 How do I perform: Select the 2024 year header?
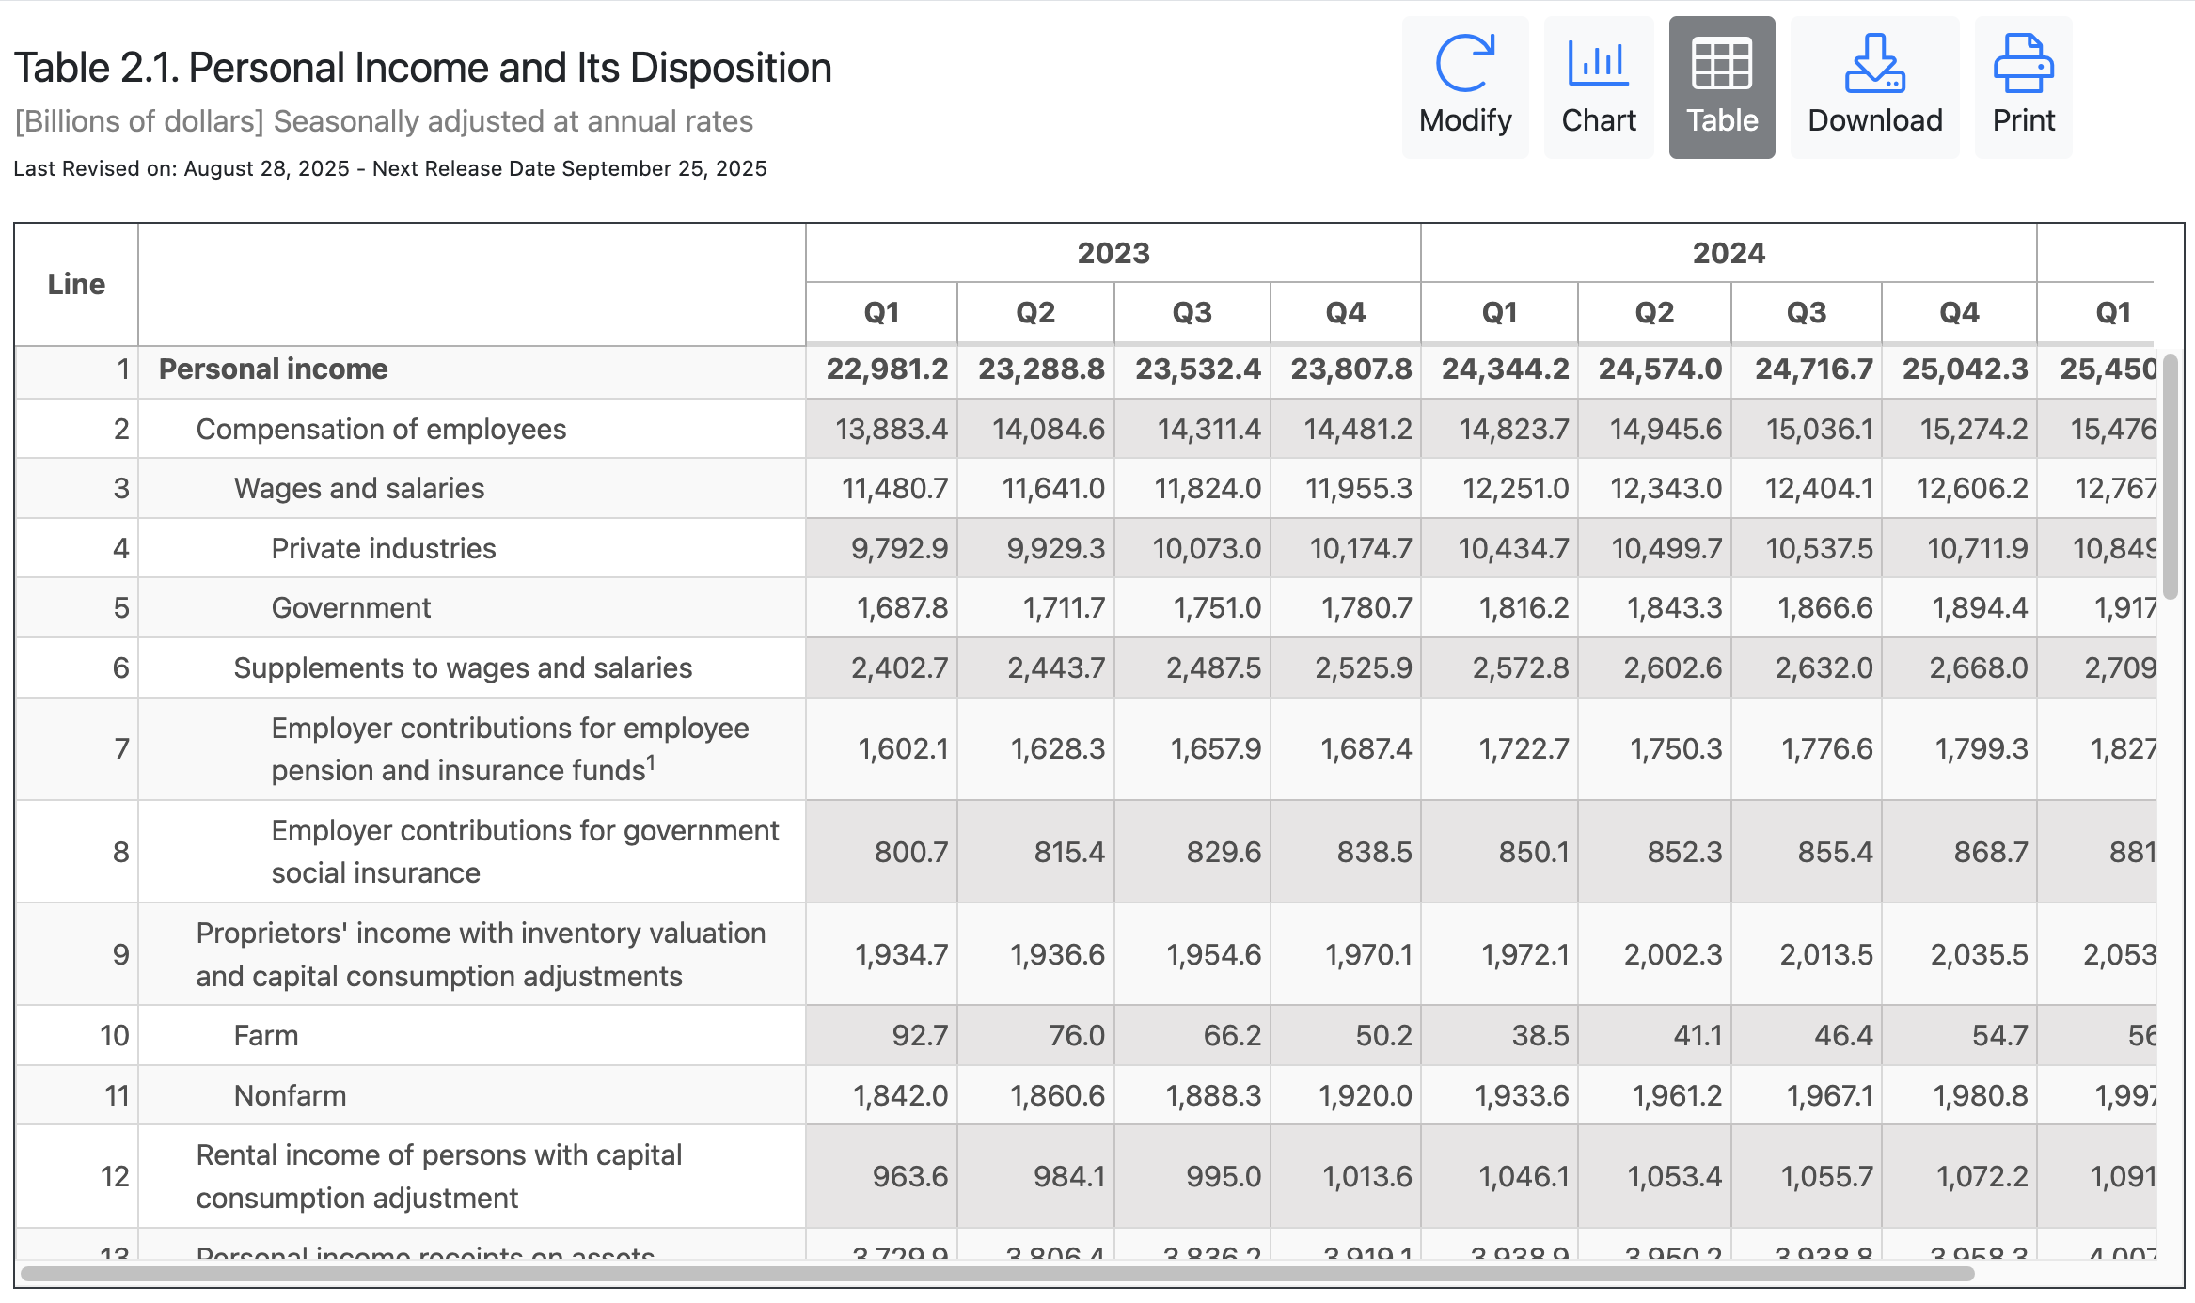click(1728, 252)
